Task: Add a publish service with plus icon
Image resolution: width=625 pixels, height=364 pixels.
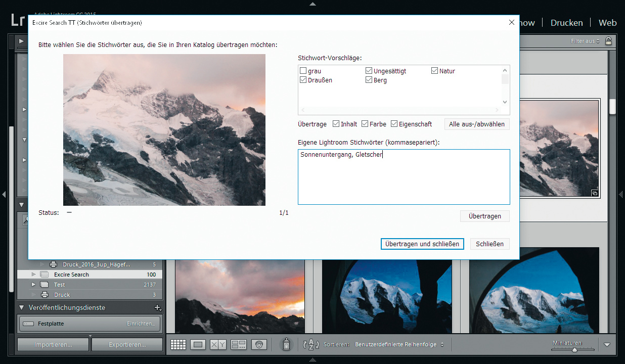Action: (x=157, y=307)
